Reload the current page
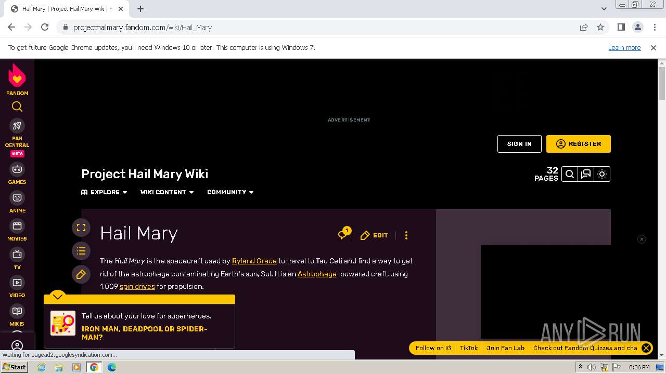 click(x=45, y=27)
